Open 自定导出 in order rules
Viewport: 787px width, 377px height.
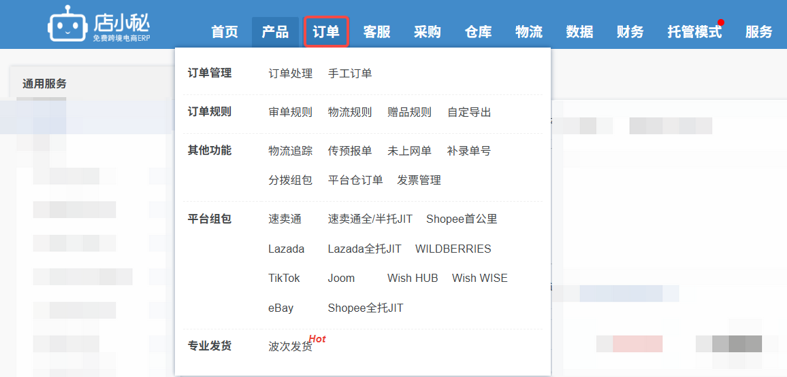[469, 112]
